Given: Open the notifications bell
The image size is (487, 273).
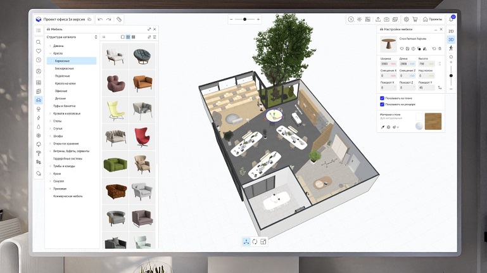Looking at the screenshot, I should 451,20.
